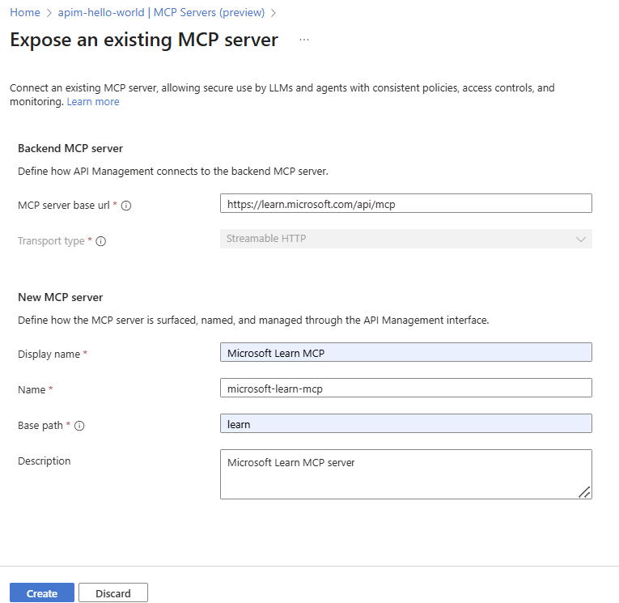The width and height of the screenshot is (619, 603).
Task: Click info icon beside MCP server base url
Action: (126, 206)
